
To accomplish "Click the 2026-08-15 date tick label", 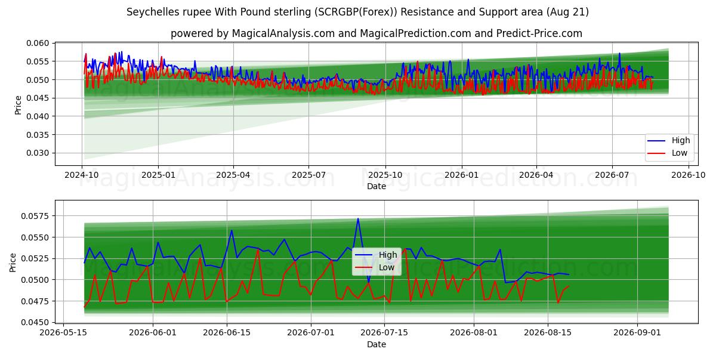I will (x=548, y=333).
